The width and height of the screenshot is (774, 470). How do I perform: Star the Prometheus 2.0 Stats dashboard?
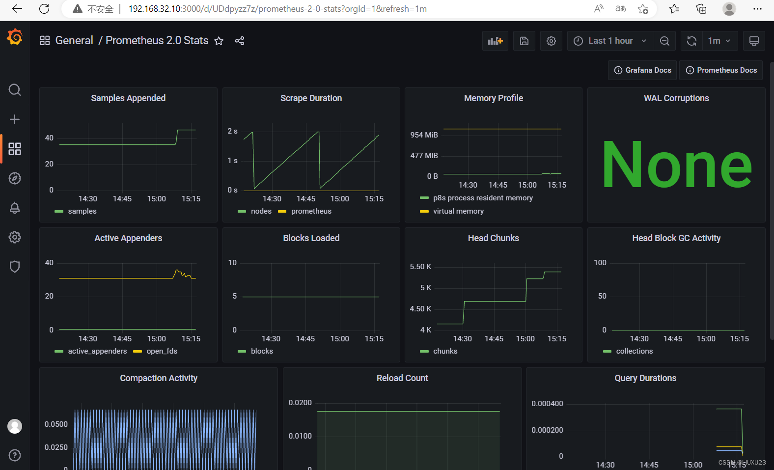[219, 41]
